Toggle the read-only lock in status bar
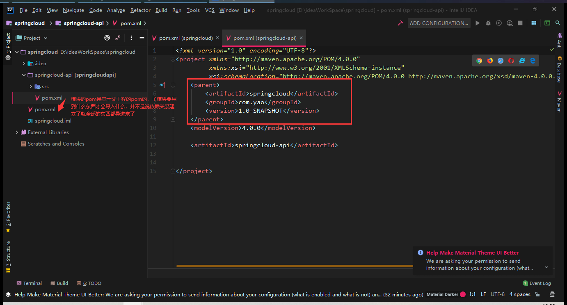Screen dimensions: 567x305 (x=537, y=294)
